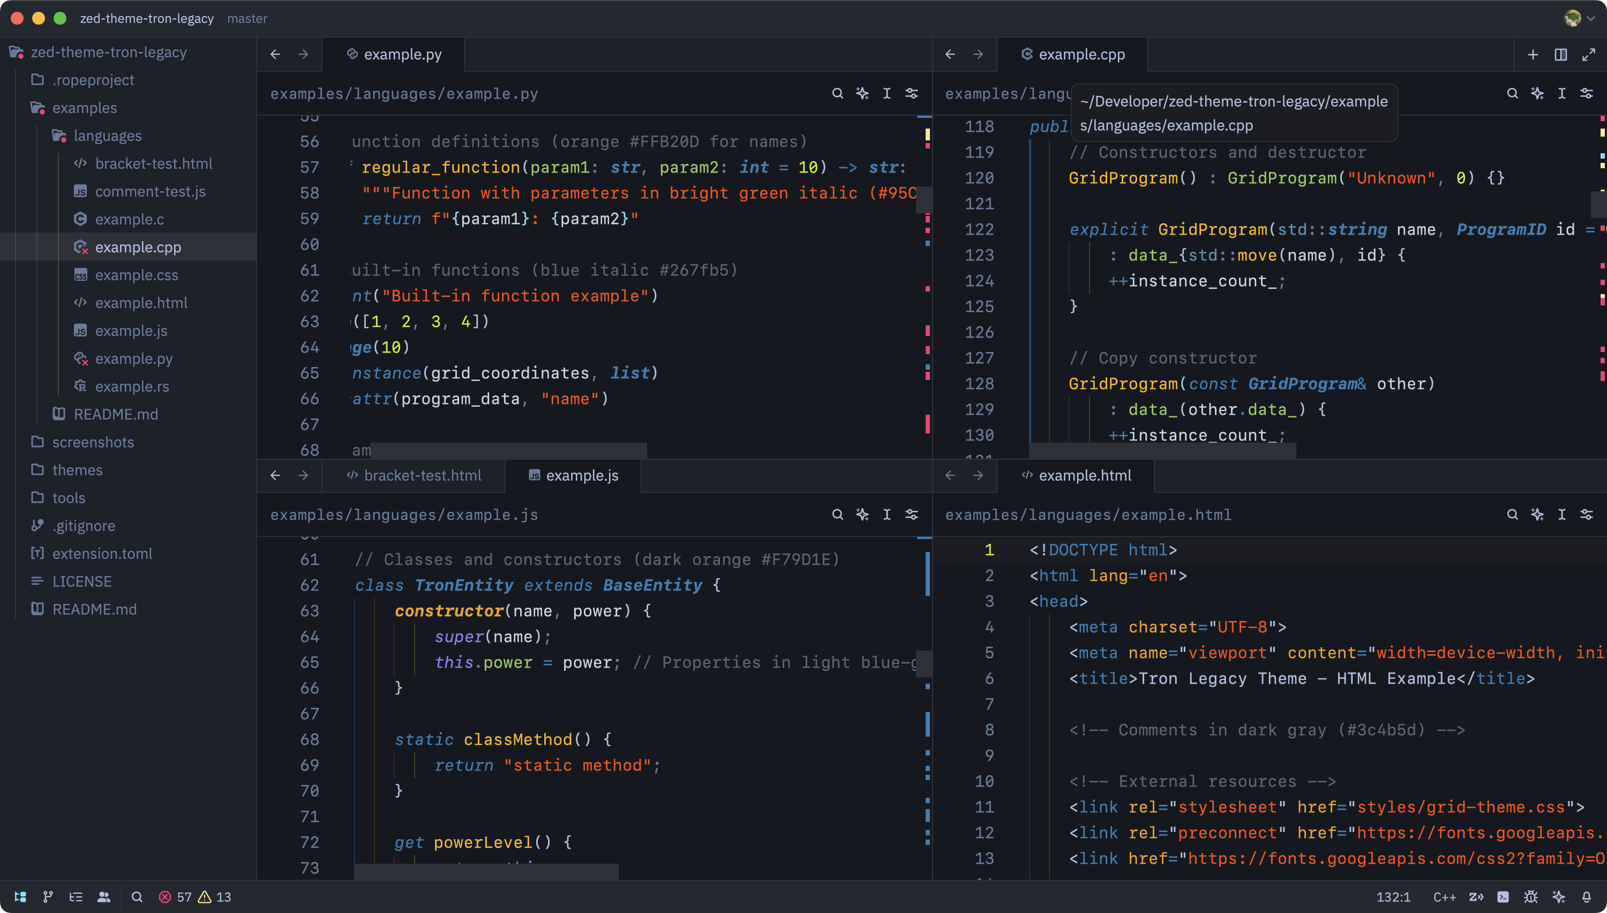Open example.c in project panel
This screenshot has width=1607, height=913.
128,219
